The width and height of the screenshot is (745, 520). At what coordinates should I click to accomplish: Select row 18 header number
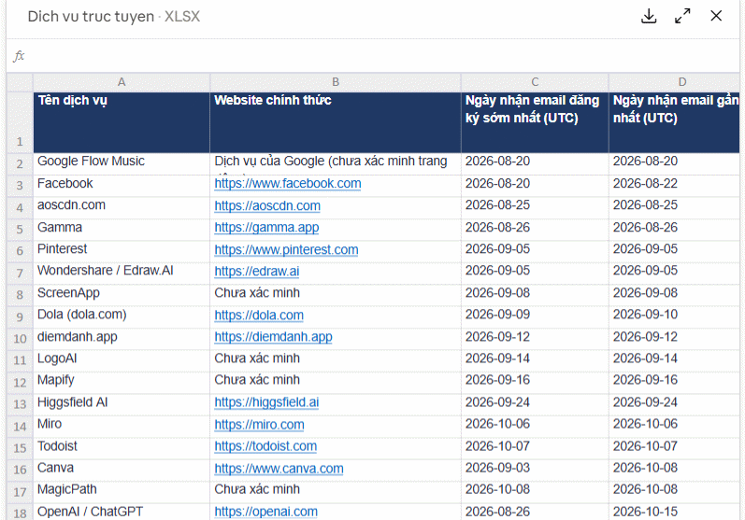click(x=20, y=512)
